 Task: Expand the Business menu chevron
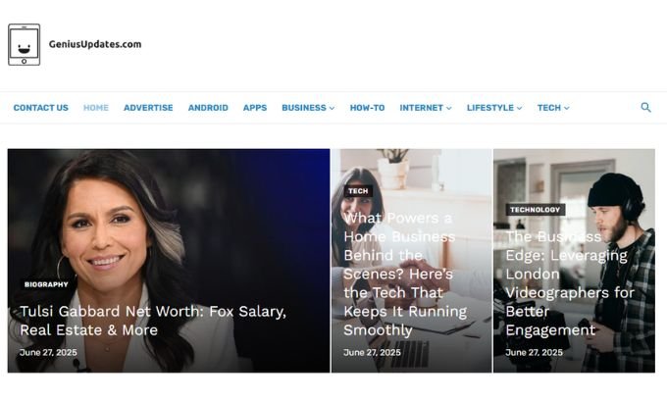332,108
